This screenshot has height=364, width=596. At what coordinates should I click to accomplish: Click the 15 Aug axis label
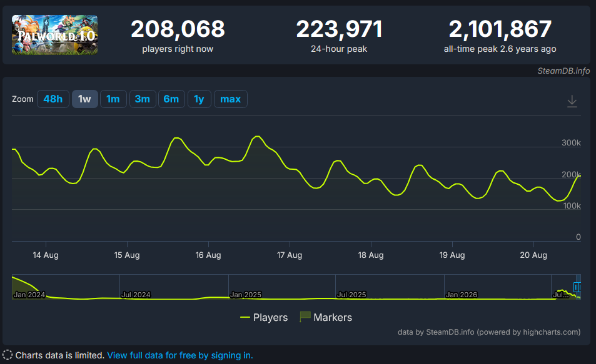tap(127, 255)
